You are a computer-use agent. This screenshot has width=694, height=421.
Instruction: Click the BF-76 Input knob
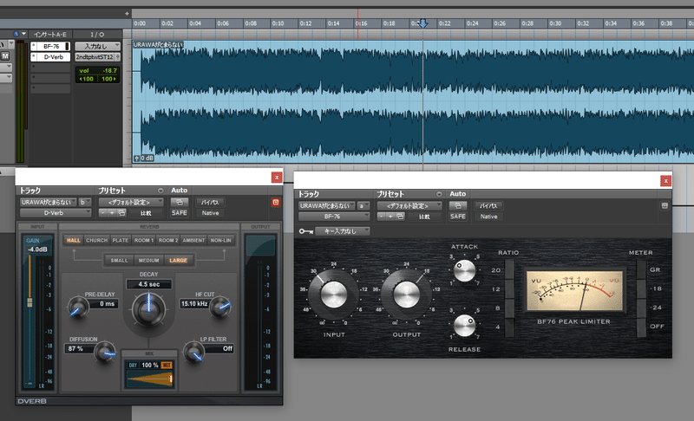coord(334,295)
